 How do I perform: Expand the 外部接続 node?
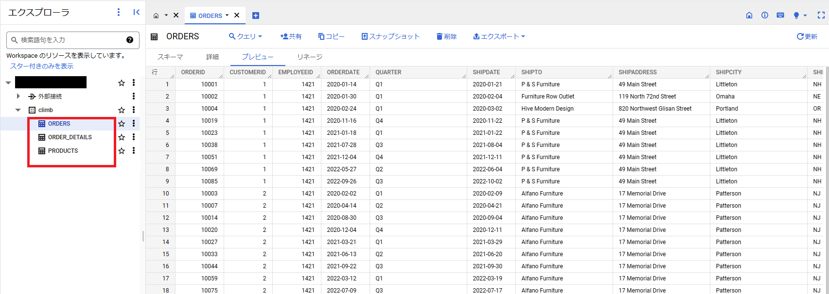click(x=18, y=97)
